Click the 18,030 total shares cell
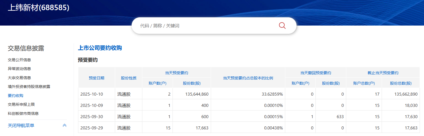Screen dimensions: 424x136 tap(401, 105)
